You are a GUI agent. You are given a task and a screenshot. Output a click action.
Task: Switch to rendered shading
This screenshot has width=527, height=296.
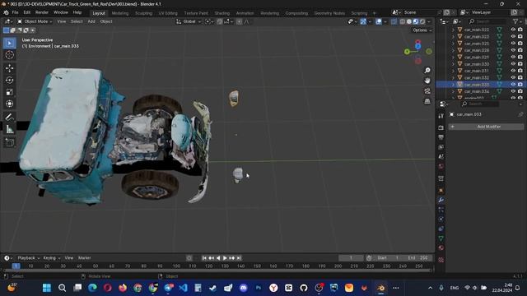click(x=422, y=21)
